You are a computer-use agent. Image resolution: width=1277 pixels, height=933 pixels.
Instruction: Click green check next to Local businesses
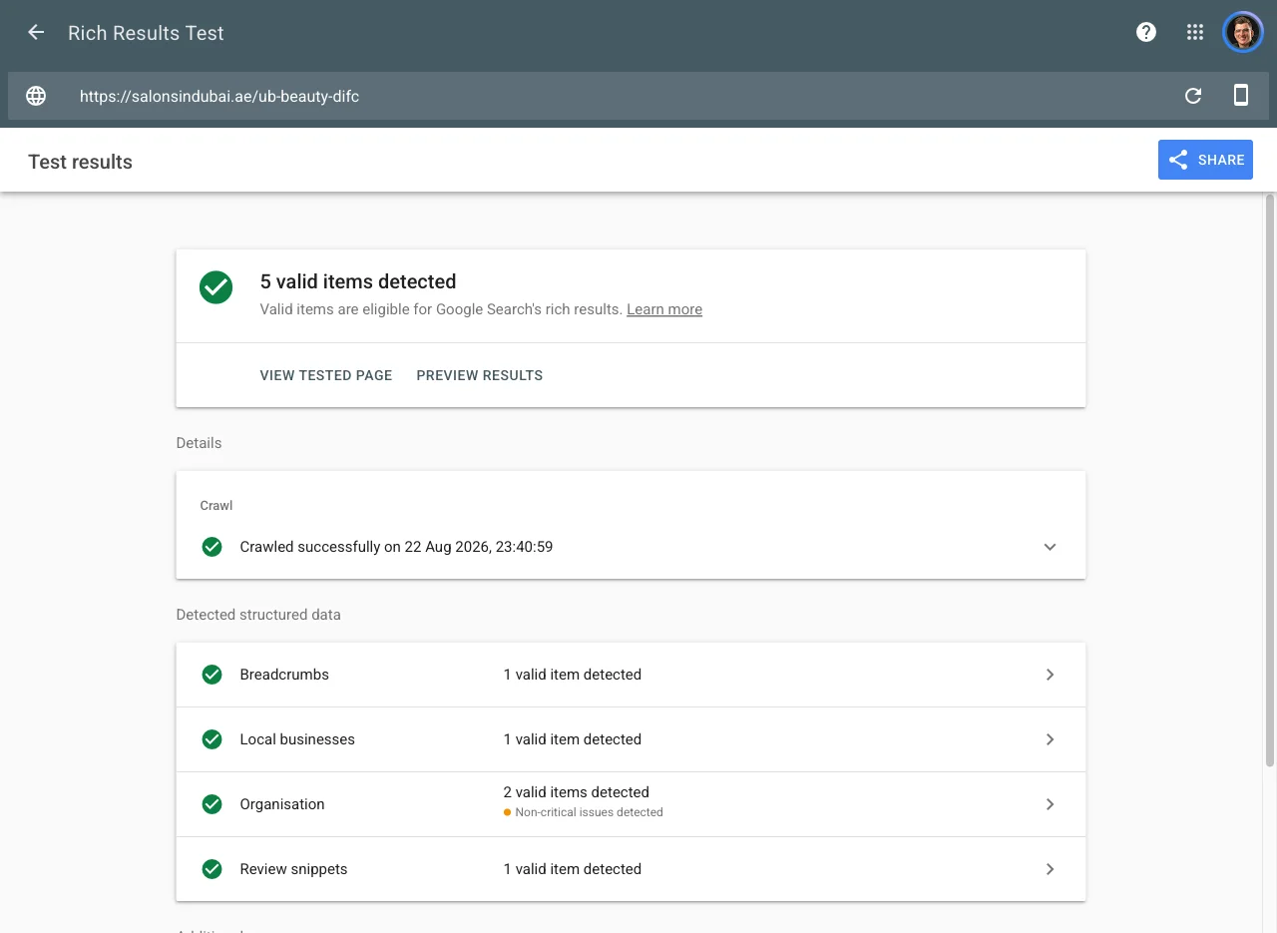(212, 739)
